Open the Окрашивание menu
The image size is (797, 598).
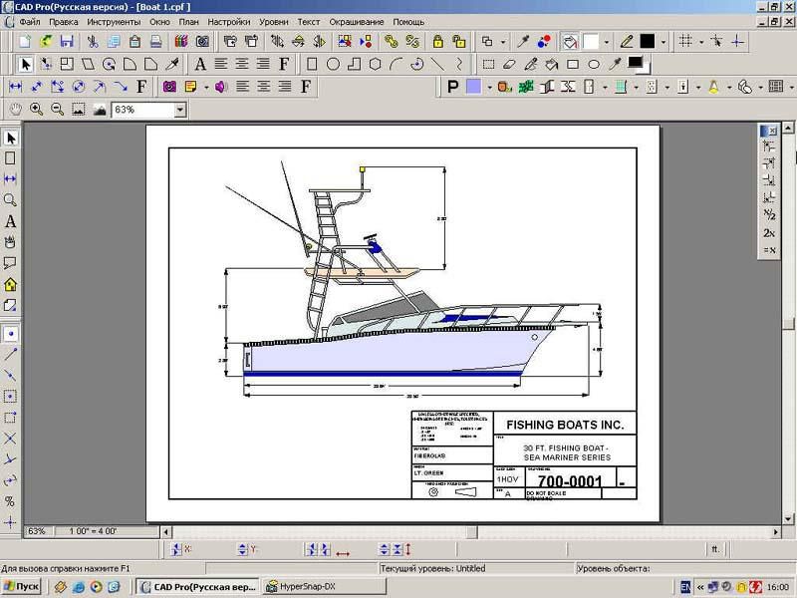(356, 21)
